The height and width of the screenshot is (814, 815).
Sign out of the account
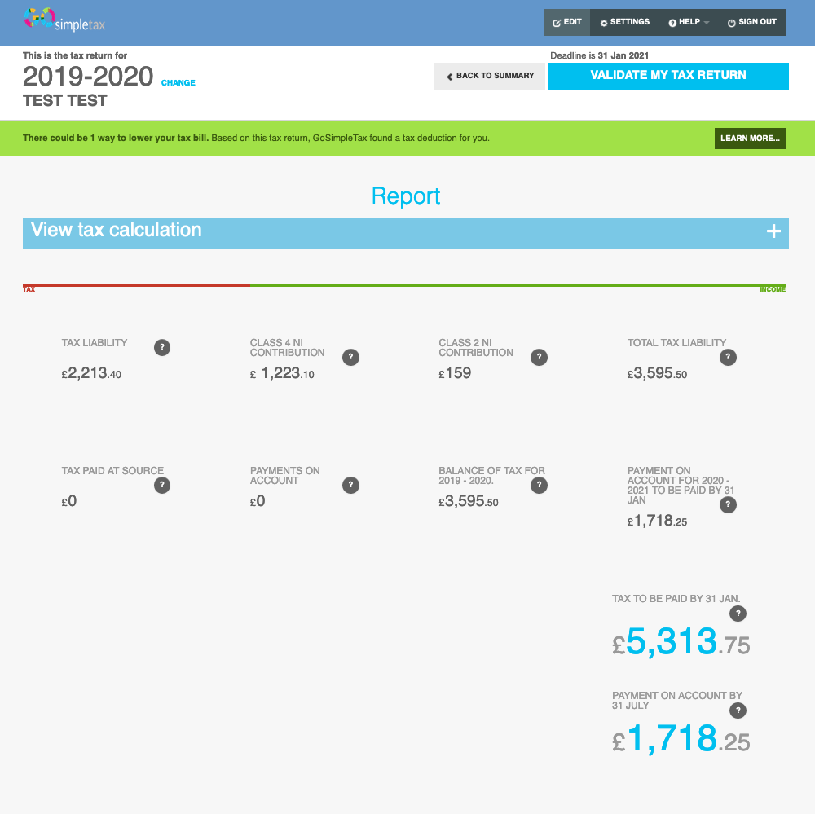pos(751,22)
